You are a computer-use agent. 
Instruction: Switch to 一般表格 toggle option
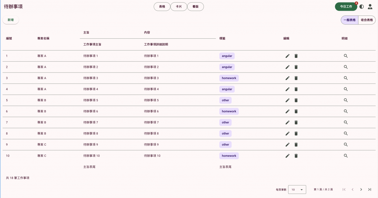point(350,20)
